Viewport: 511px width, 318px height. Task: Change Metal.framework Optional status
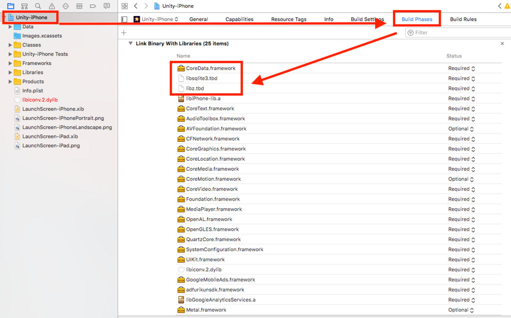point(461,310)
